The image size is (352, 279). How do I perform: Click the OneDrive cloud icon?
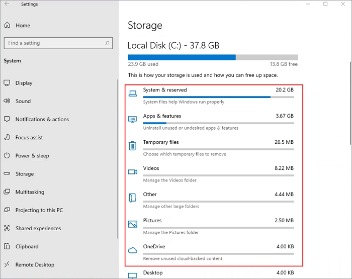[132, 250]
